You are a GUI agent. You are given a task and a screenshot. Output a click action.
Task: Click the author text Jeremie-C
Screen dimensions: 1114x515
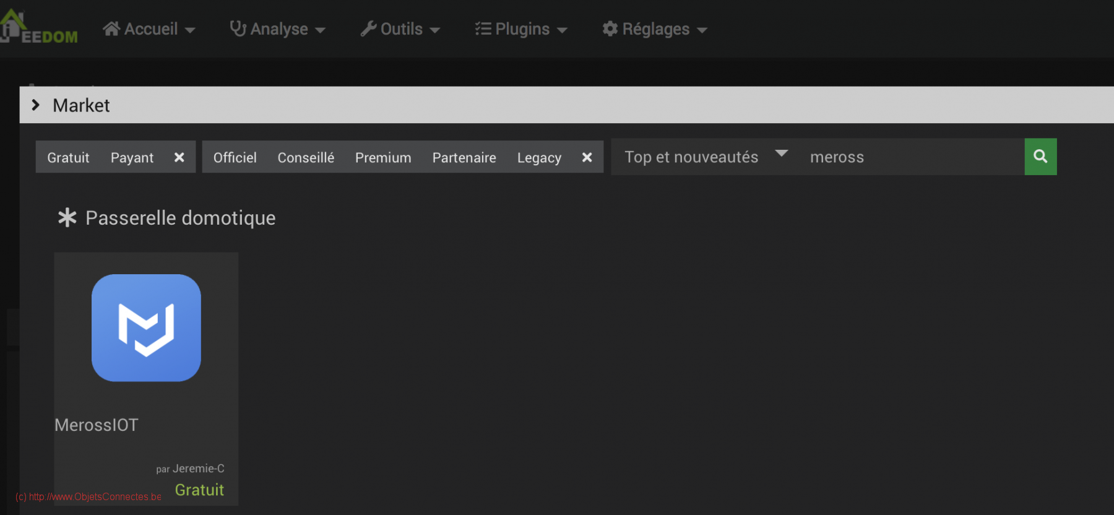[x=198, y=469]
